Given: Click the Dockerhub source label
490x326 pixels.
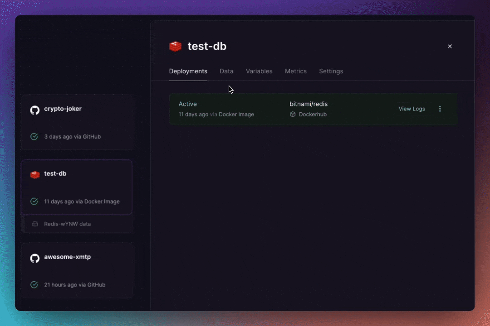Looking at the screenshot, I should pyautogui.click(x=313, y=115).
